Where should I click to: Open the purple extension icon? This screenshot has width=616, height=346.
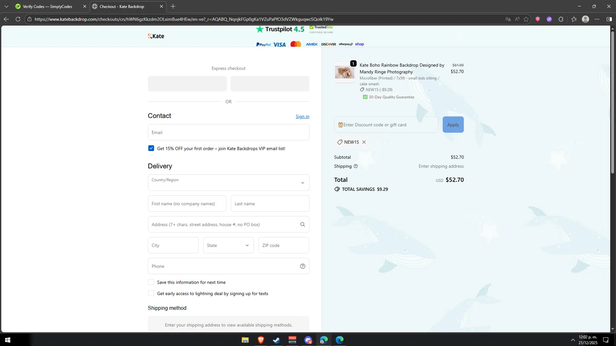click(x=549, y=19)
